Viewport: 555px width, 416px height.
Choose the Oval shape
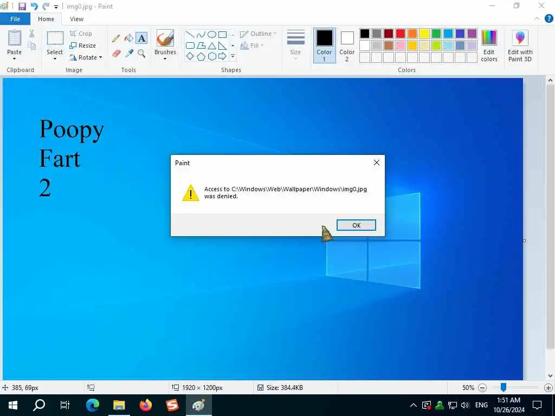(x=212, y=34)
